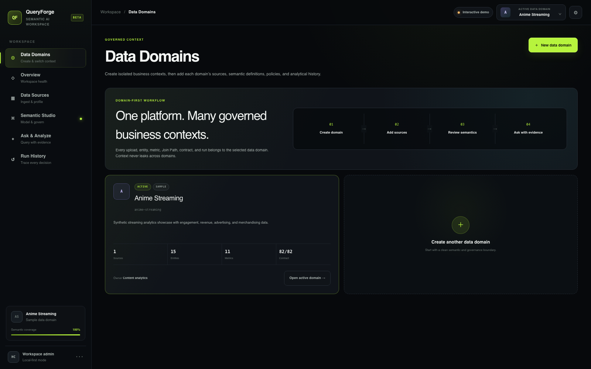Click the anime-streaming slug text

pos(148,210)
